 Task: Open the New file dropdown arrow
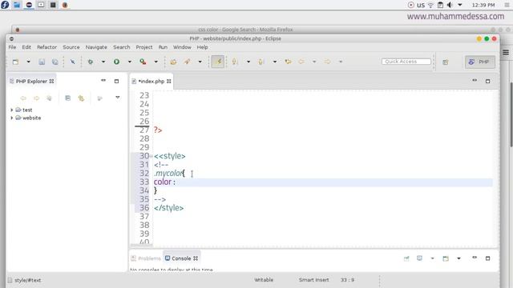(x=29, y=62)
